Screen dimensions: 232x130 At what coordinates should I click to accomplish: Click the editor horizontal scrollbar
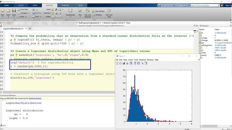58,92
